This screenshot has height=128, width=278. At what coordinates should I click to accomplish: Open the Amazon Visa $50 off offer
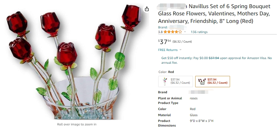[216, 60]
